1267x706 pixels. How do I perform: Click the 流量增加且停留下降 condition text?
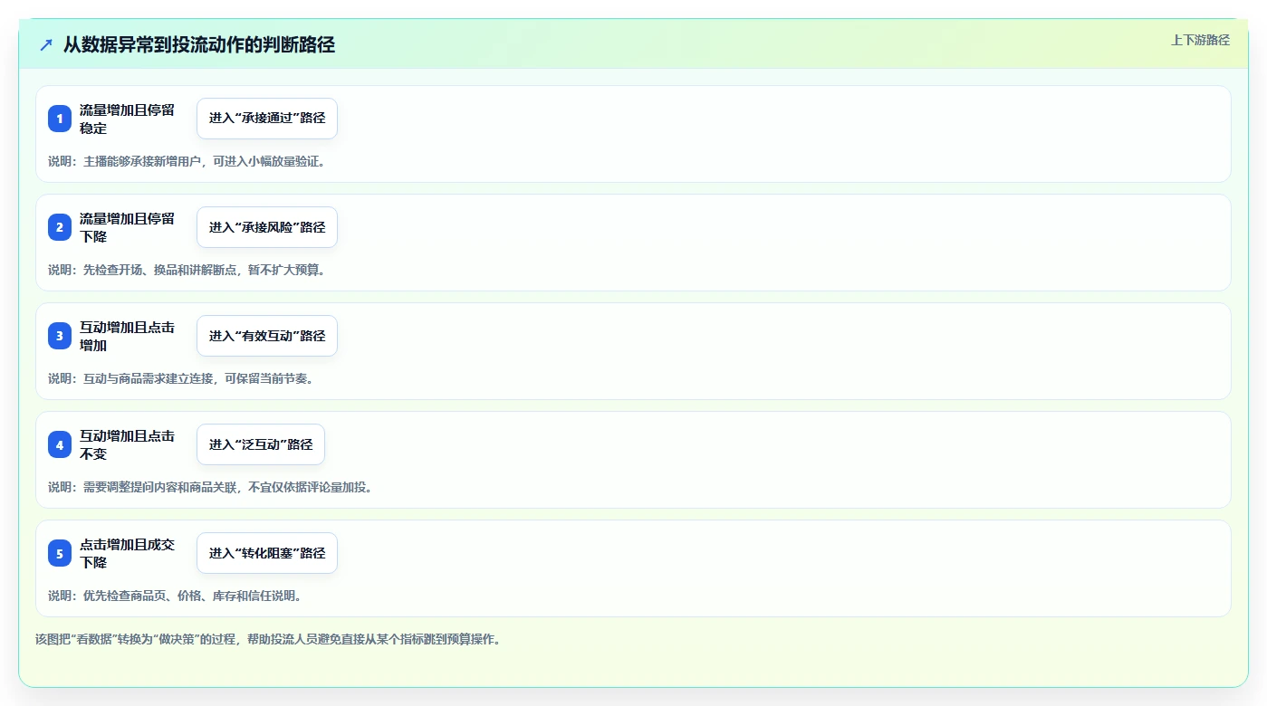tap(128, 227)
